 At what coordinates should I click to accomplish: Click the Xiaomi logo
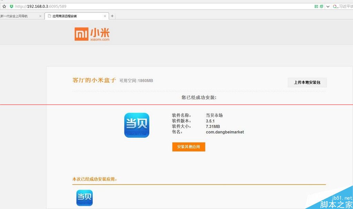point(92,34)
